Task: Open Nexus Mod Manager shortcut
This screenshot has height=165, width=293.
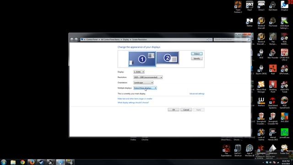Action: click(x=261, y=87)
